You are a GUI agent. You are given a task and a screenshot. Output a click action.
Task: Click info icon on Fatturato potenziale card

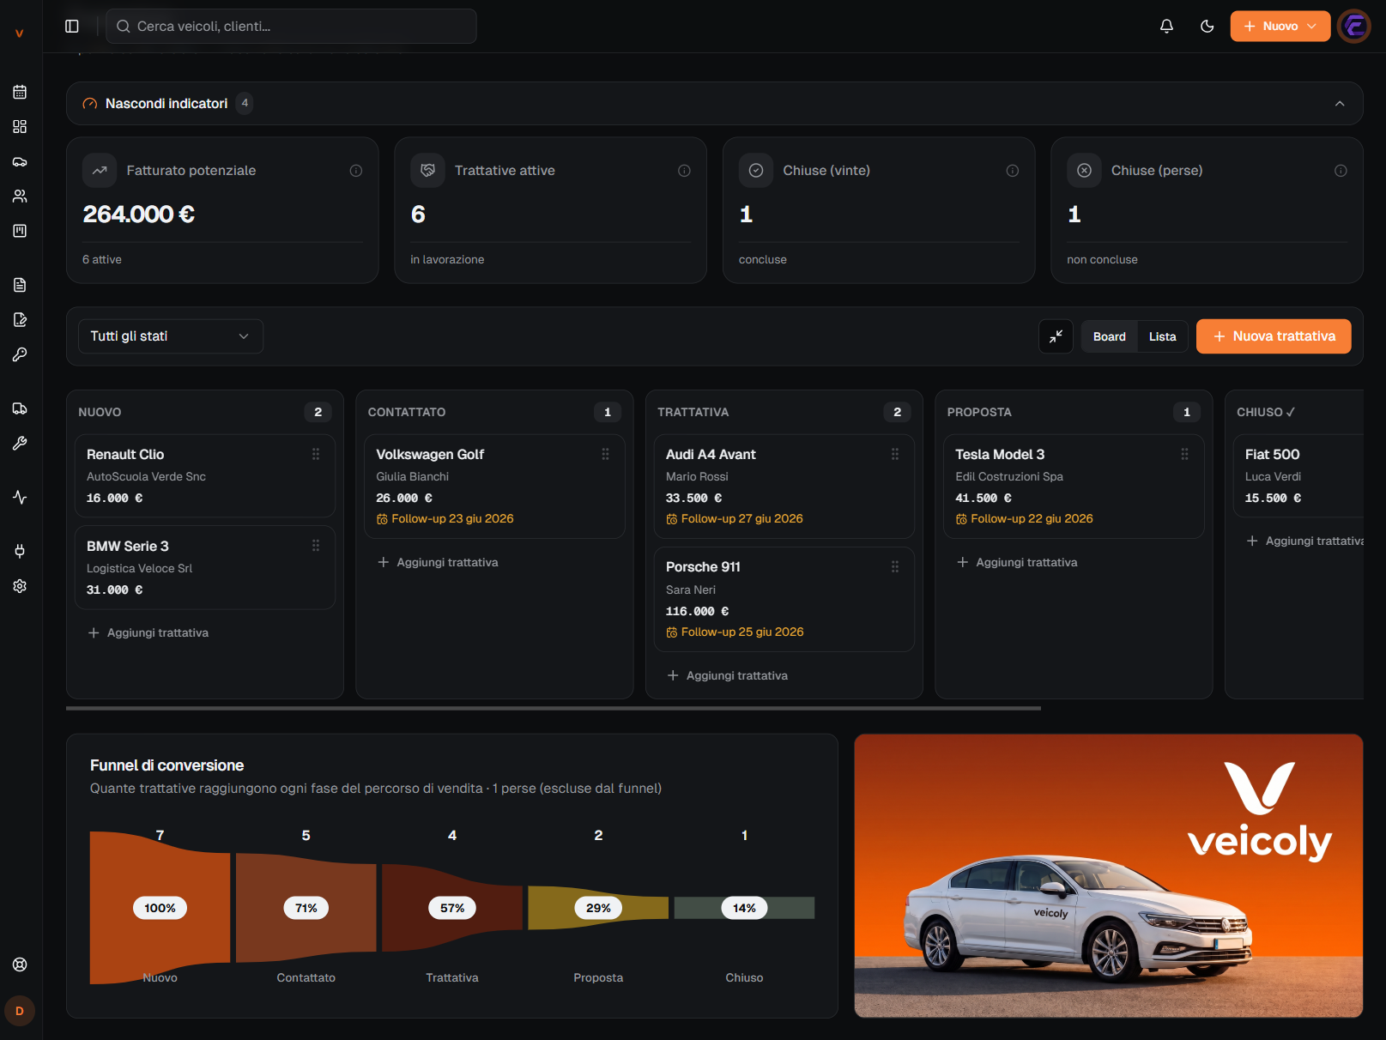pos(356,171)
